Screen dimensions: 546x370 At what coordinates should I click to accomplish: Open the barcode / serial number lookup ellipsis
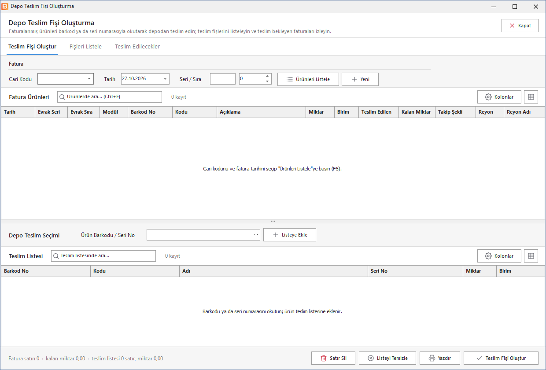256,235
